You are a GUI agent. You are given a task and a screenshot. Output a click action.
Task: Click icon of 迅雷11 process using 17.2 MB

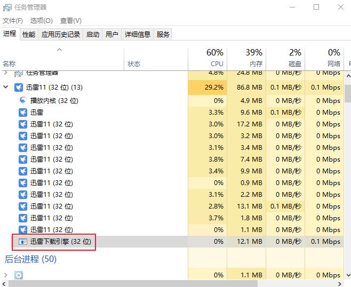[23, 124]
